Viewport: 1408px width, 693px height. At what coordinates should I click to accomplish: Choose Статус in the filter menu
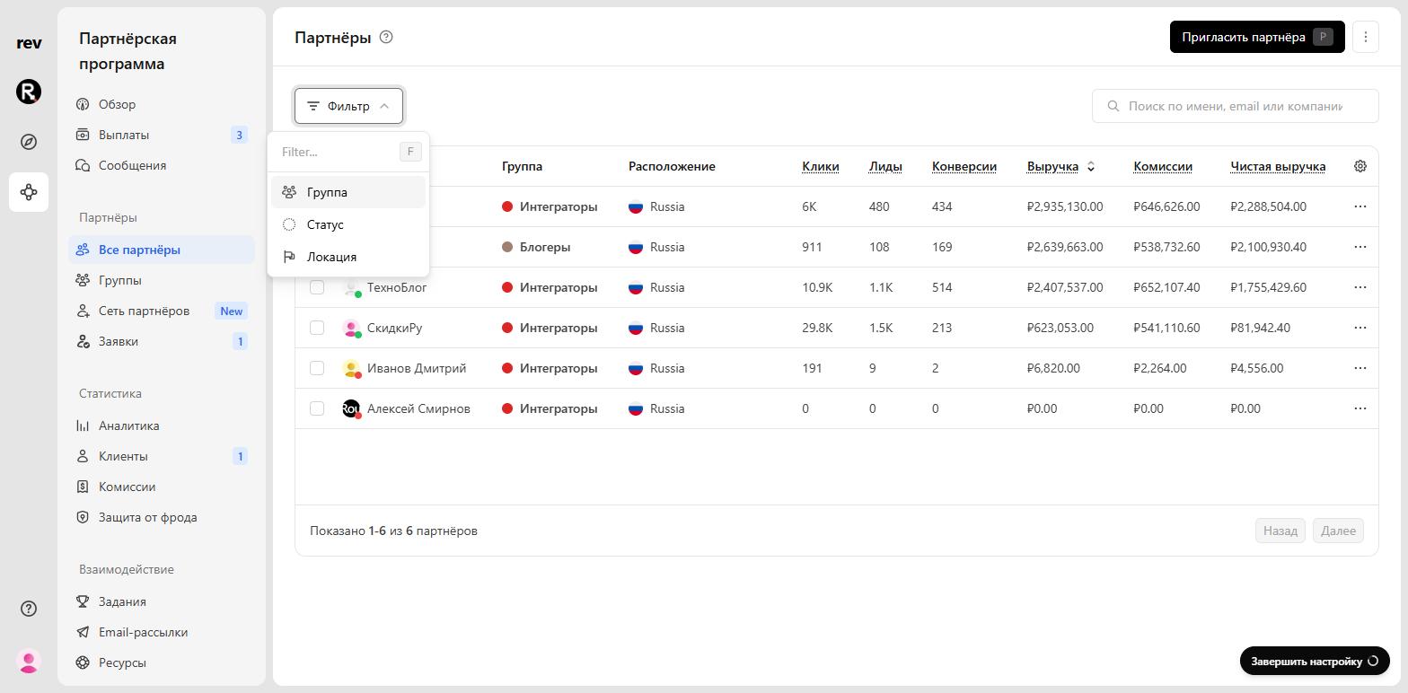point(348,224)
